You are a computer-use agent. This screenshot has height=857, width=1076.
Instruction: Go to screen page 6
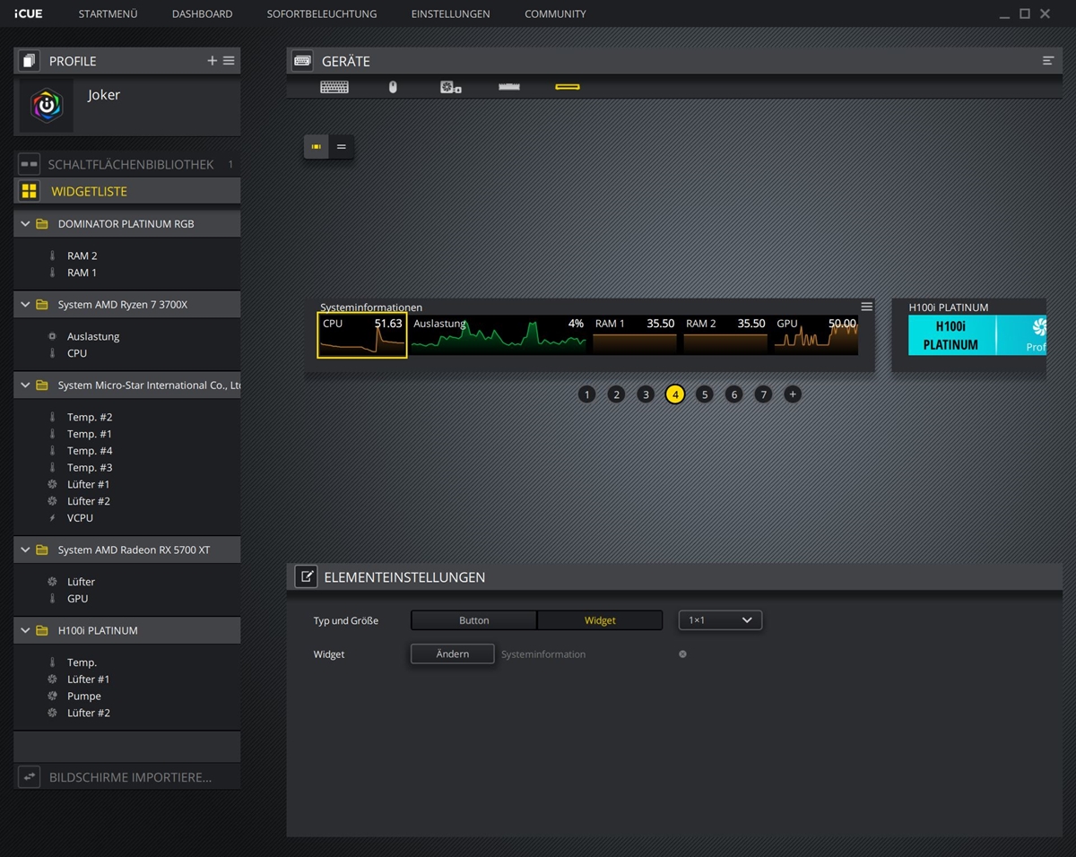click(733, 394)
